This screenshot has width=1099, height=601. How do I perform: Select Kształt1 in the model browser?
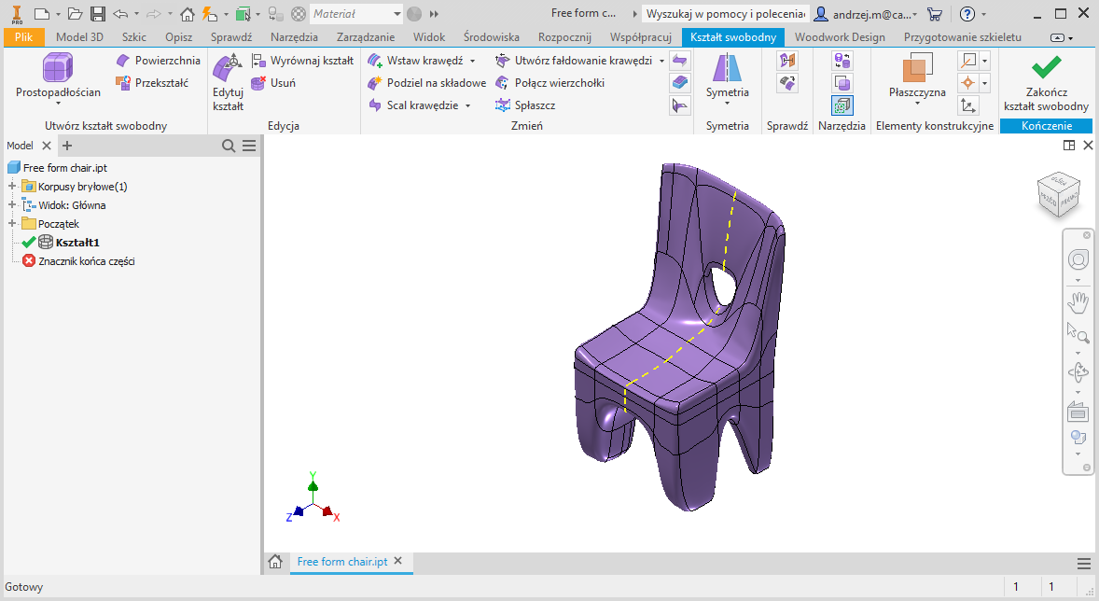click(77, 243)
